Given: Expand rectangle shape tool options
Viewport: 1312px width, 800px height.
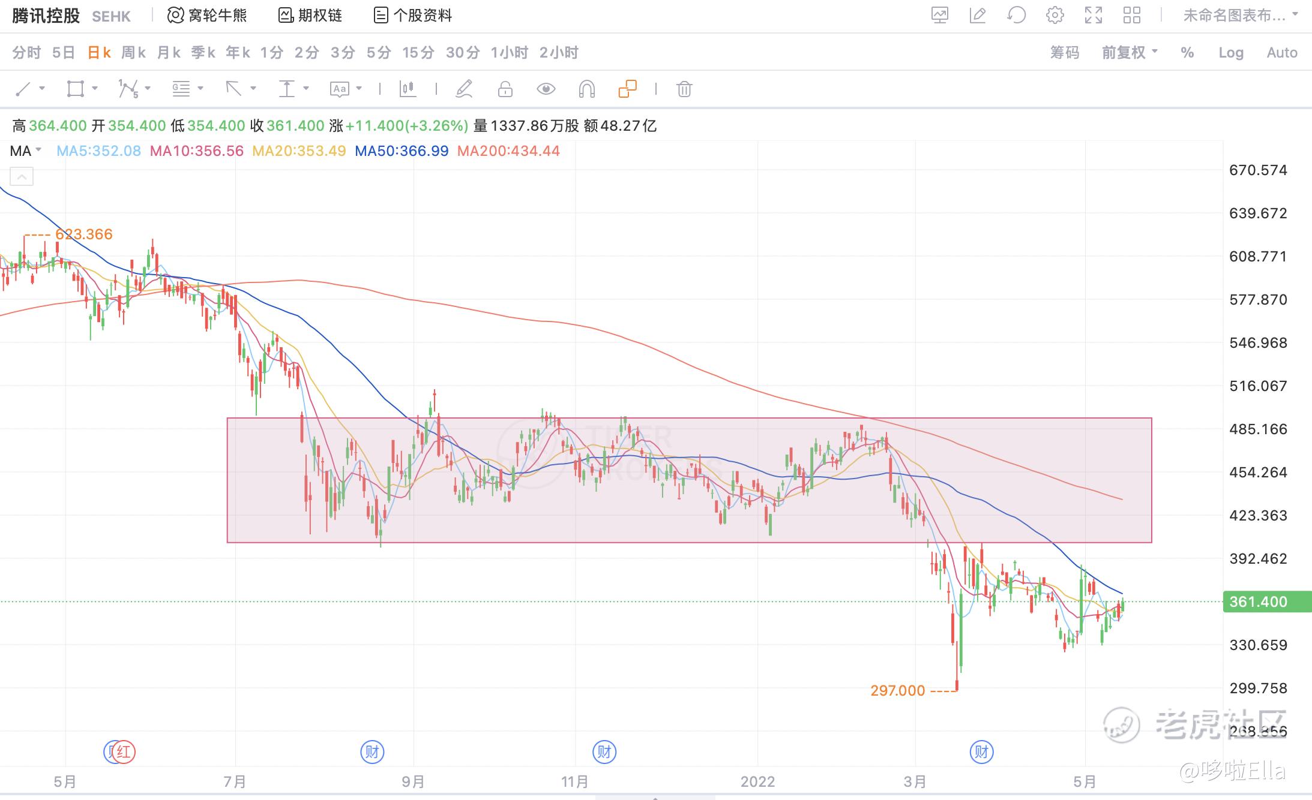Looking at the screenshot, I should coord(95,89).
